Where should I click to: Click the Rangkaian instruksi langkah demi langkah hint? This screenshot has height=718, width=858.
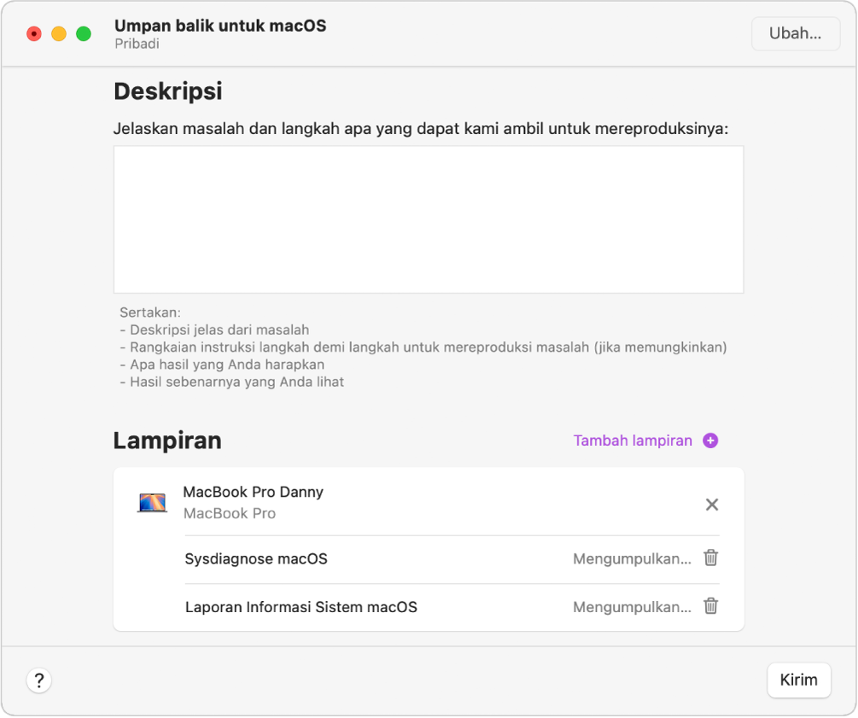point(423,347)
